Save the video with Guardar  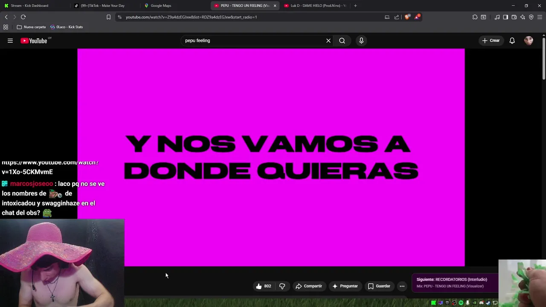(379, 286)
